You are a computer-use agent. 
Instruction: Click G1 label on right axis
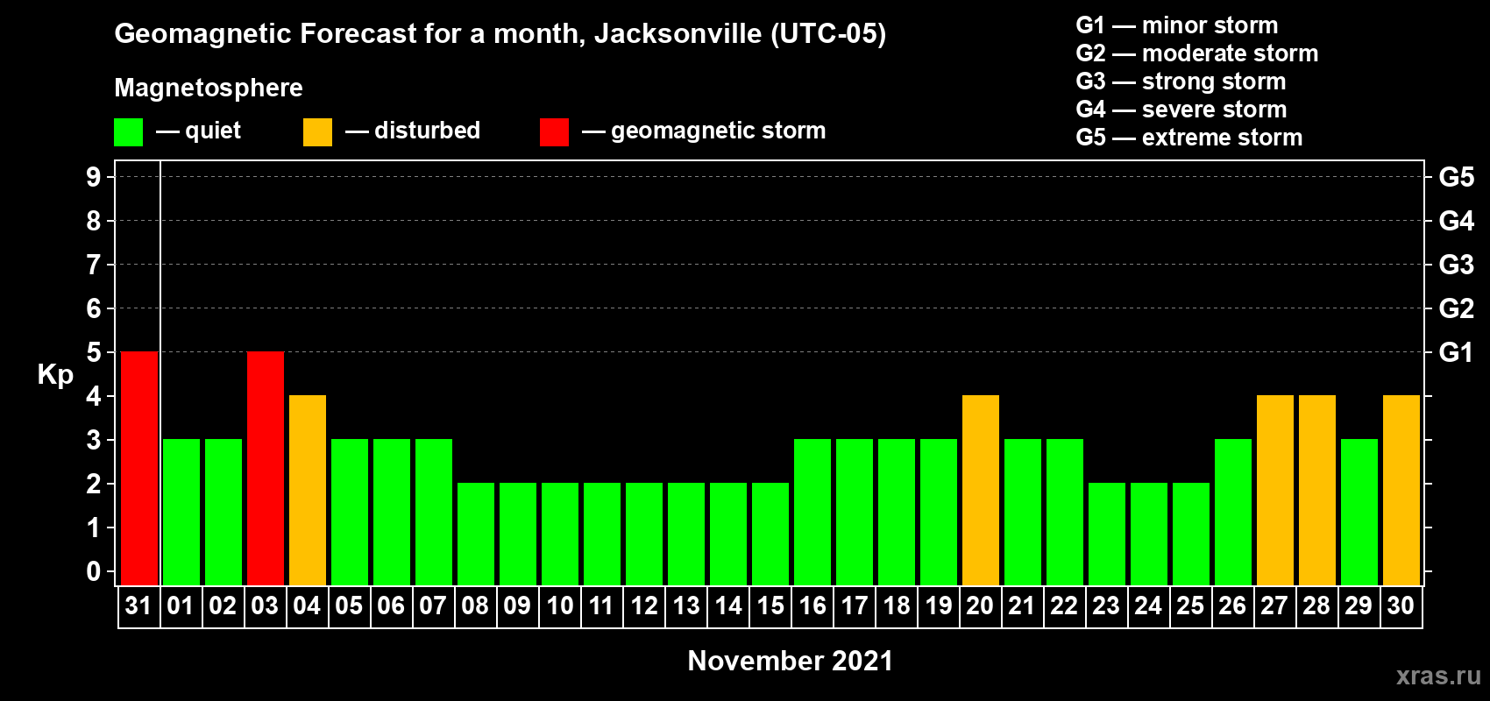pos(1456,352)
